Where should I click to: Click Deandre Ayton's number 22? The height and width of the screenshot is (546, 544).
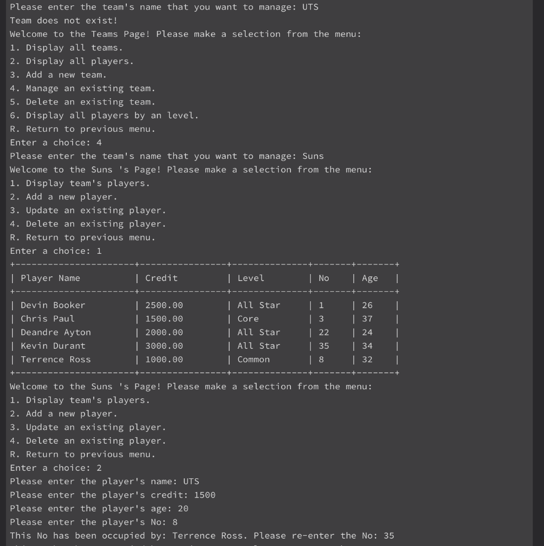324,333
